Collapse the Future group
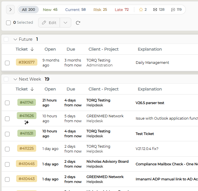 tap(15, 39)
